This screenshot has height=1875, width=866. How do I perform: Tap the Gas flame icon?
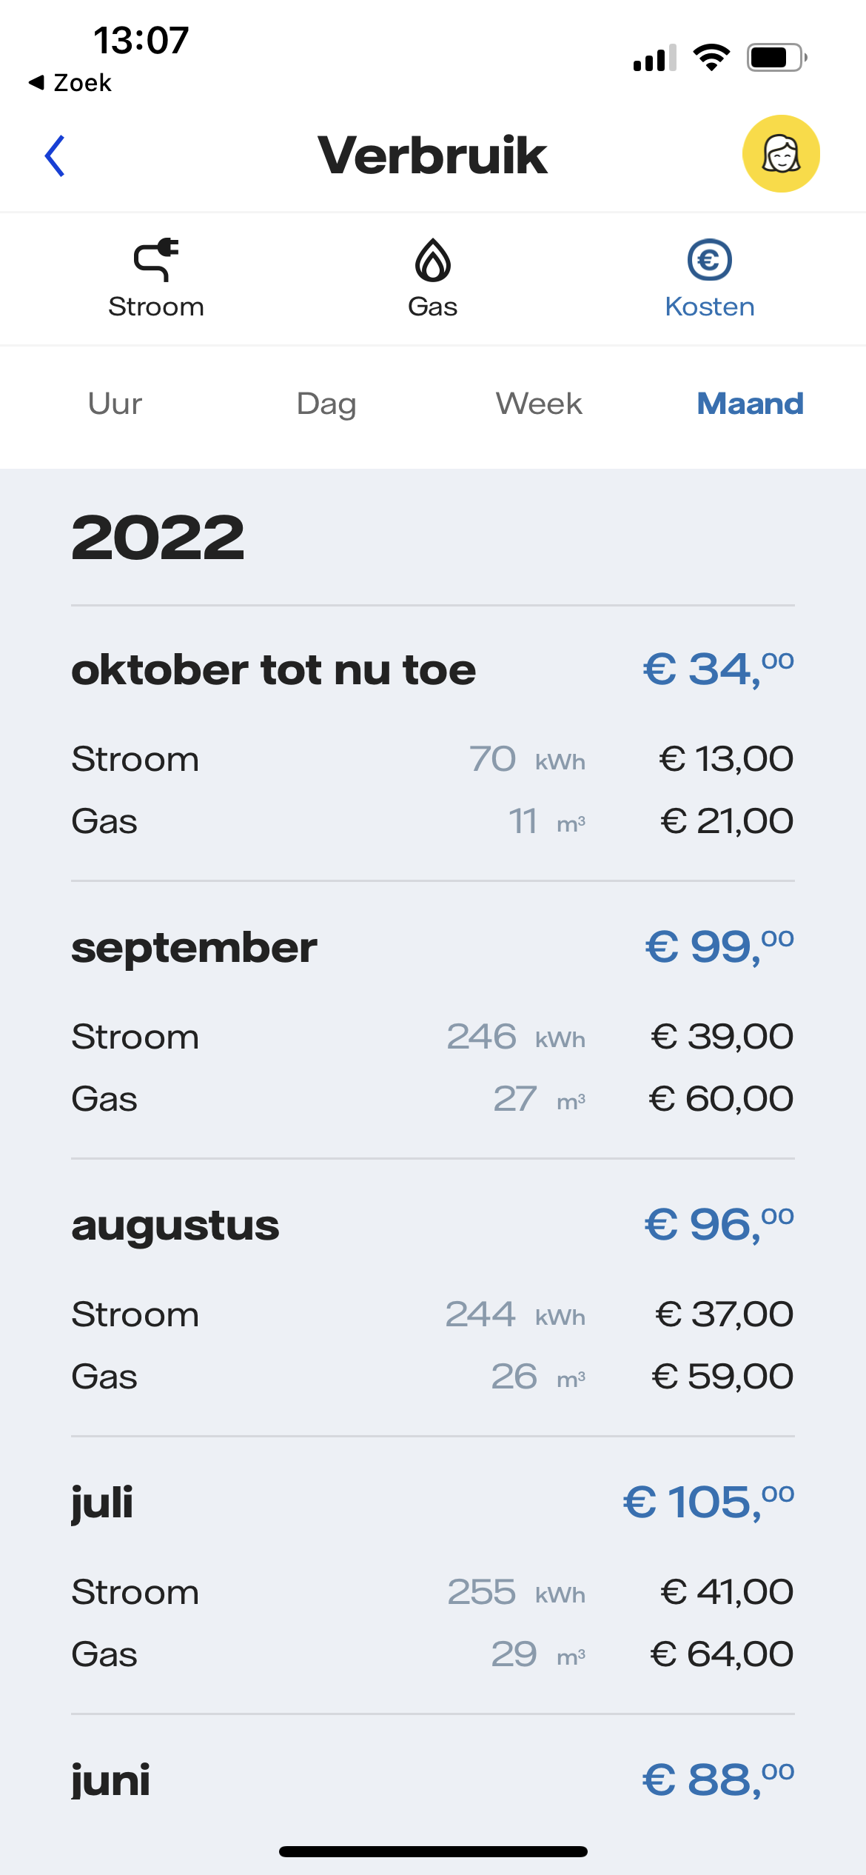433,260
